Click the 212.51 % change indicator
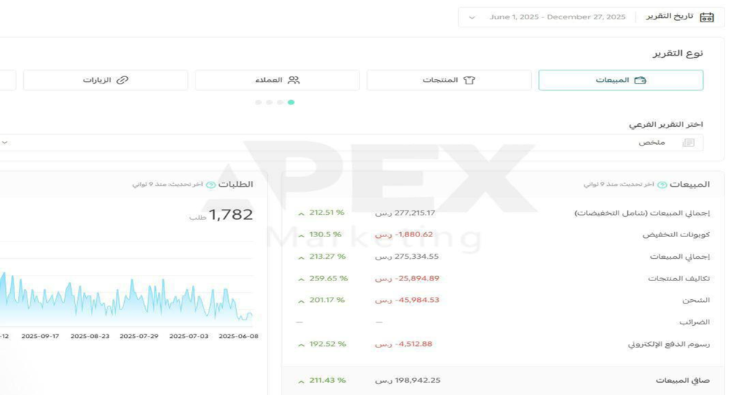This screenshot has width=739, height=395. (321, 213)
